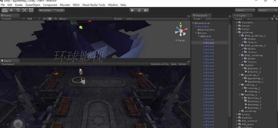Select the mainCity folder
This screenshot has width=278, height=128.
click(247, 118)
